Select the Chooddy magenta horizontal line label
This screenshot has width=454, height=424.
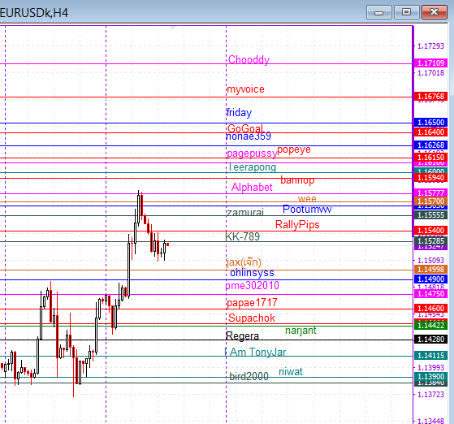(x=249, y=59)
